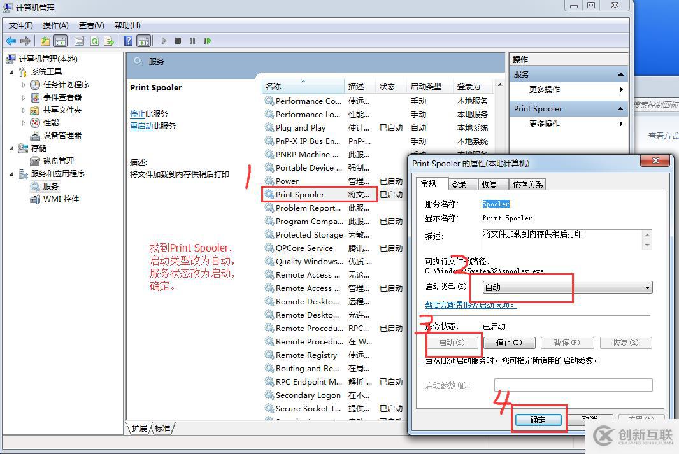The height and width of the screenshot is (454, 679).
Task: Click the 停止(T) button
Action: [510, 343]
